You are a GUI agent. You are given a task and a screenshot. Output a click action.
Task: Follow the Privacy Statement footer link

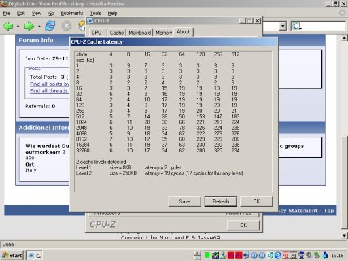pos(298,211)
